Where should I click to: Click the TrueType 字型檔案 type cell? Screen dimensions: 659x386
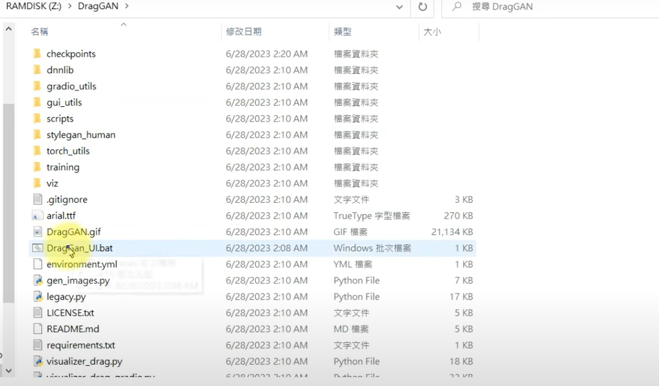372,216
